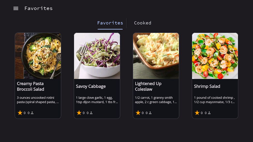
Task: Click the Shrimp Salad recipe title
Action: [207, 86]
